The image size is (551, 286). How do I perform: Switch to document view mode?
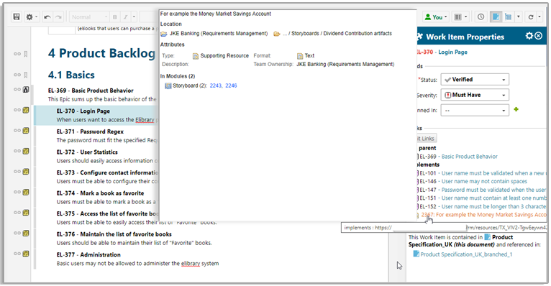coord(496,17)
